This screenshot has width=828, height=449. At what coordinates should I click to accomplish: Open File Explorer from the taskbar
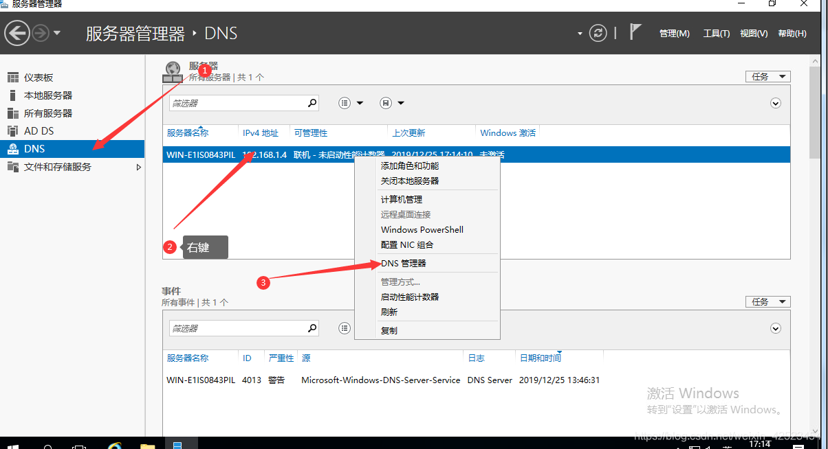pyautogui.click(x=147, y=446)
